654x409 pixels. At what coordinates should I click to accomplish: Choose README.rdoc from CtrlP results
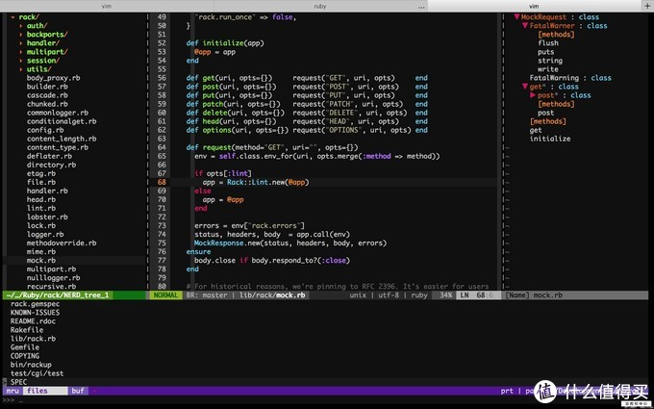point(33,321)
